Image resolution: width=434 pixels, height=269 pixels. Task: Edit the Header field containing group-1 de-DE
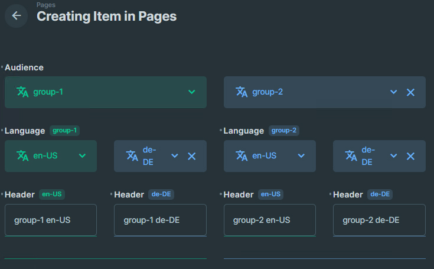click(x=160, y=220)
